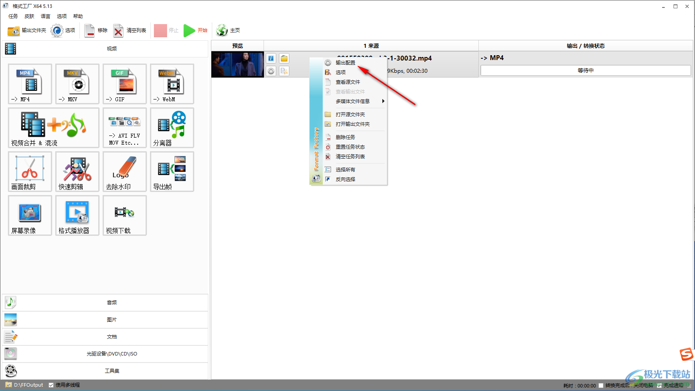Click the video preview thumbnail
The image size is (695, 391).
238,64
